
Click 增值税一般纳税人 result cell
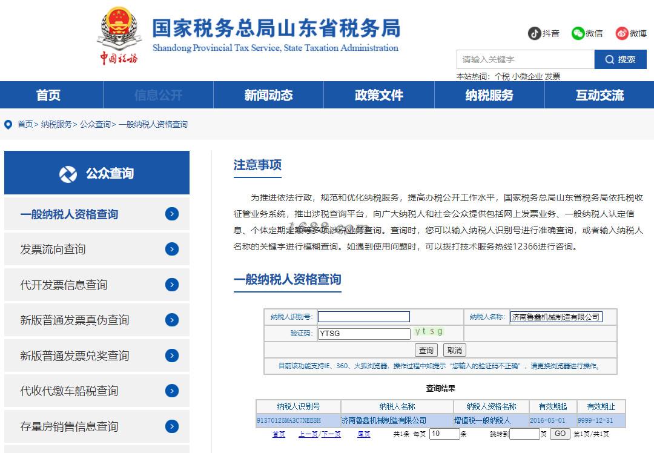(491, 420)
